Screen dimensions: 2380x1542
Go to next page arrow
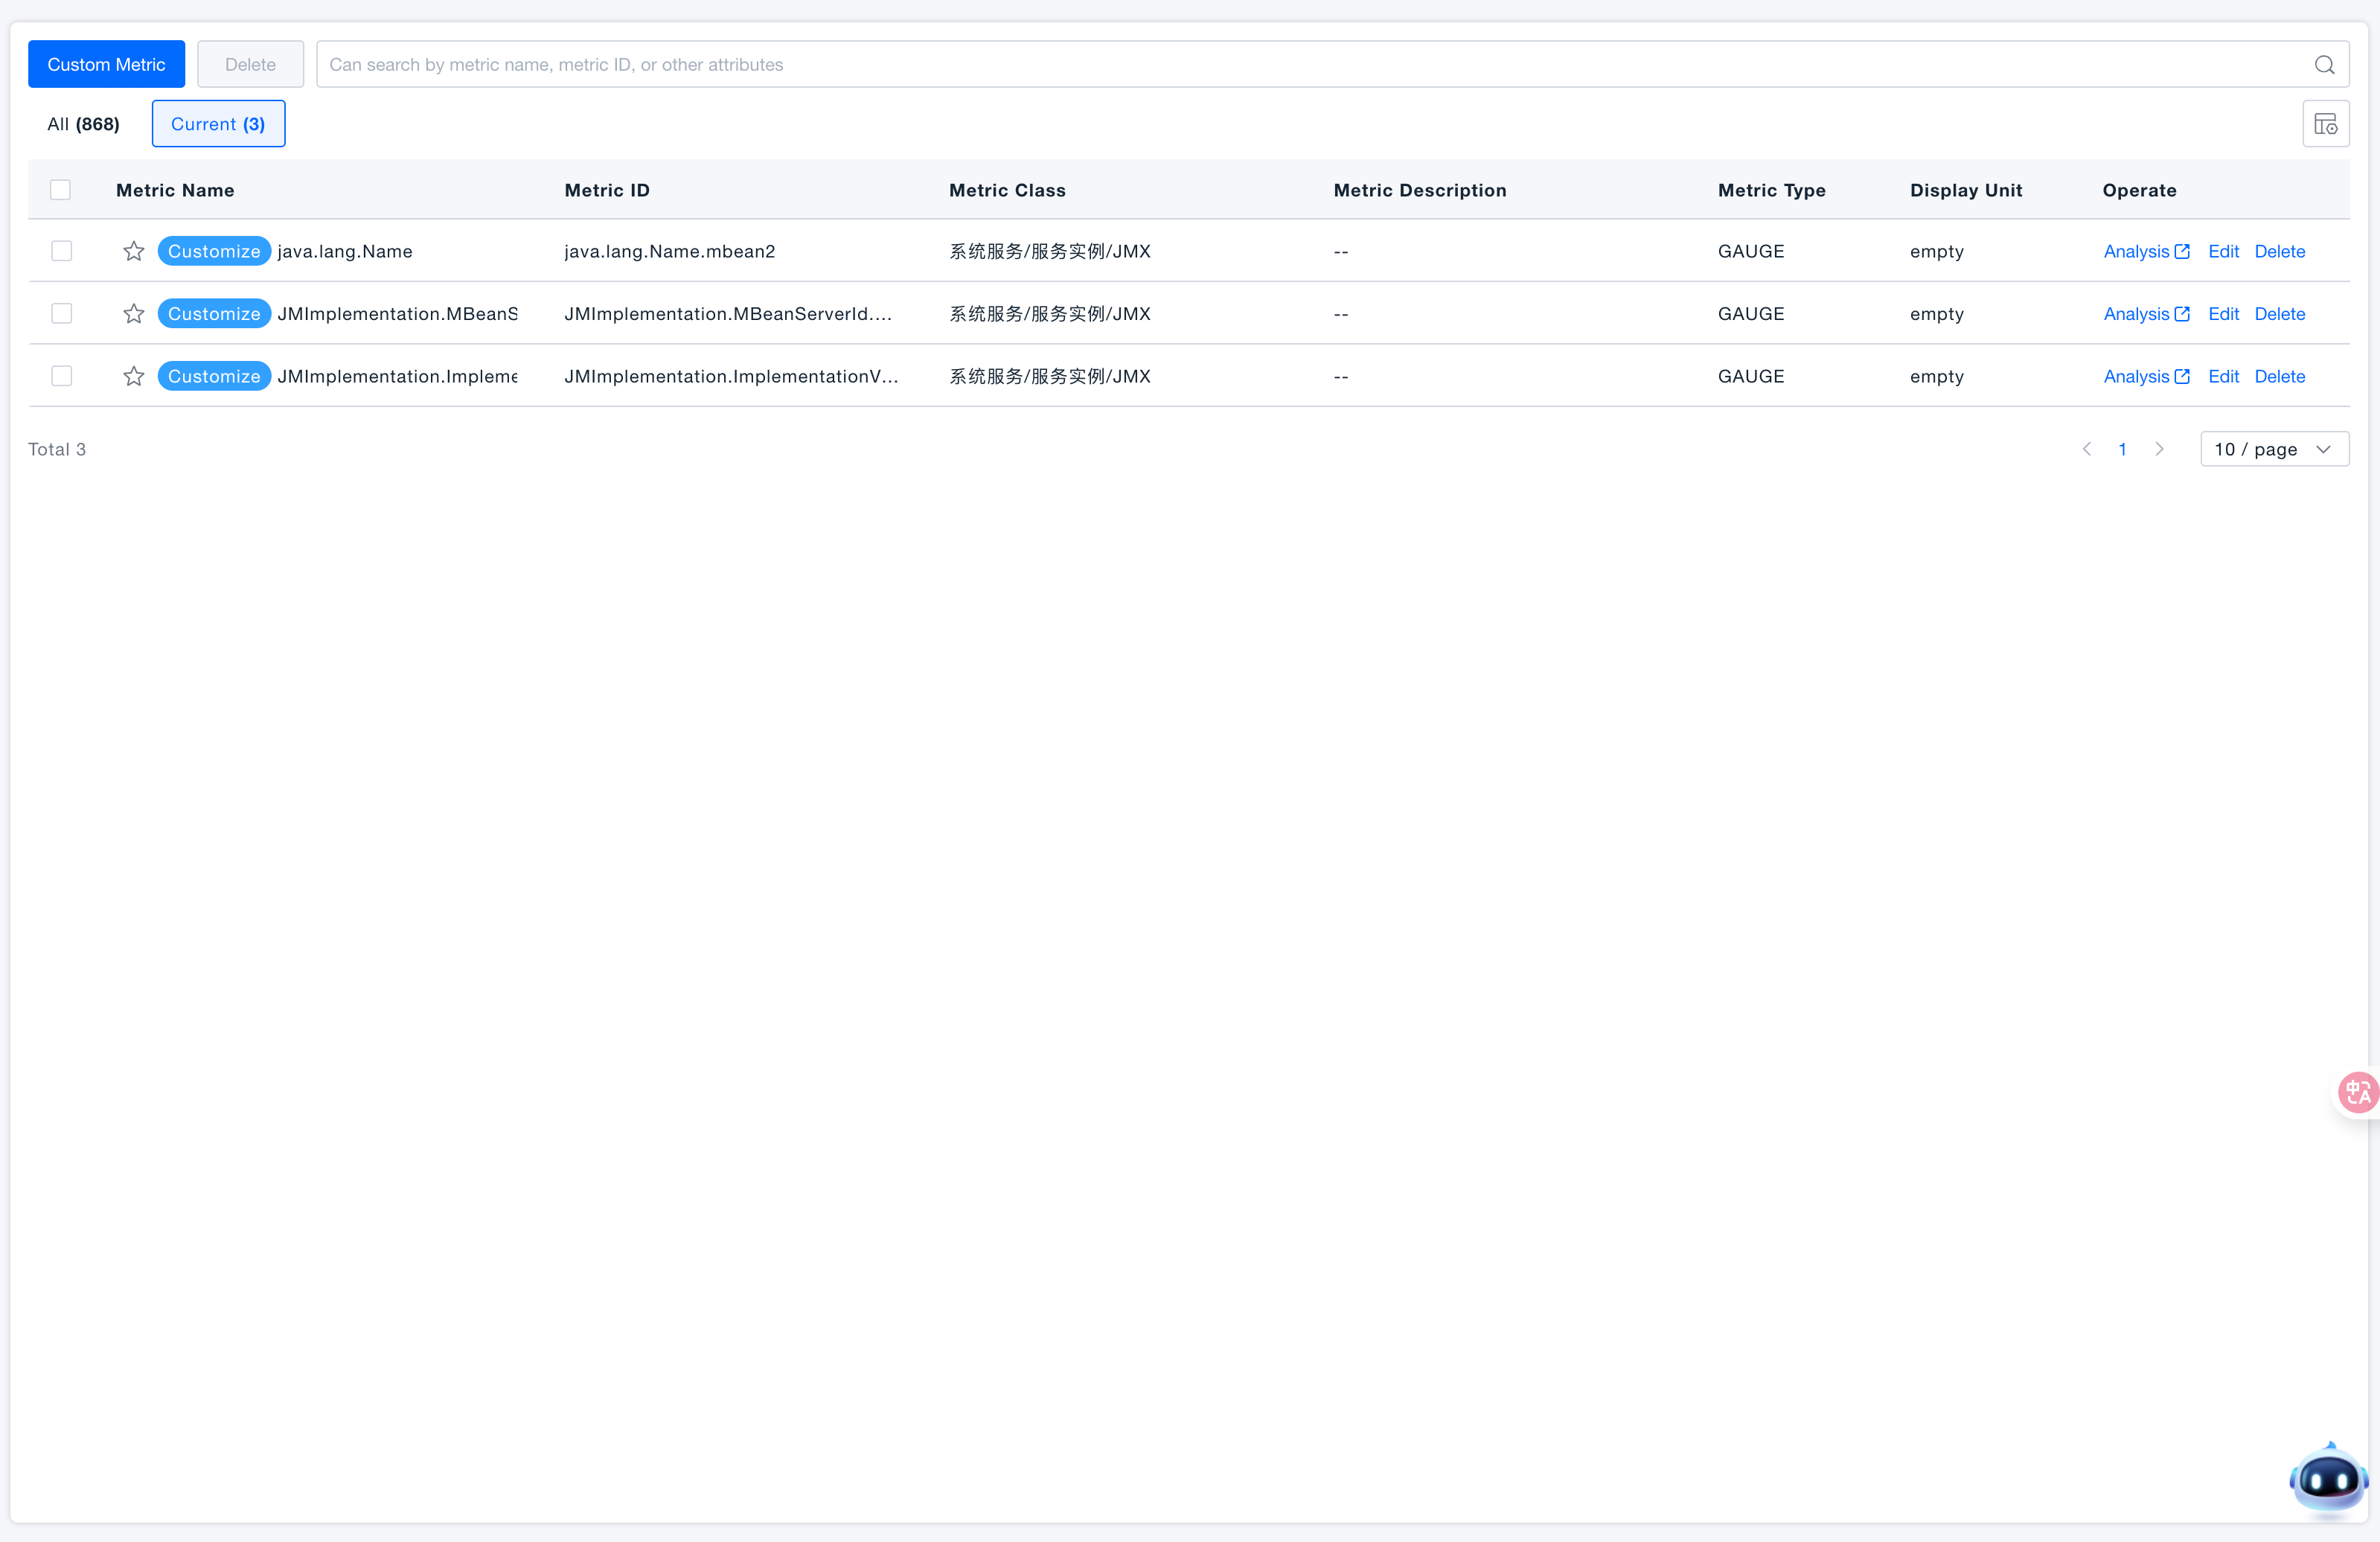pyautogui.click(x=2159, y=449)
